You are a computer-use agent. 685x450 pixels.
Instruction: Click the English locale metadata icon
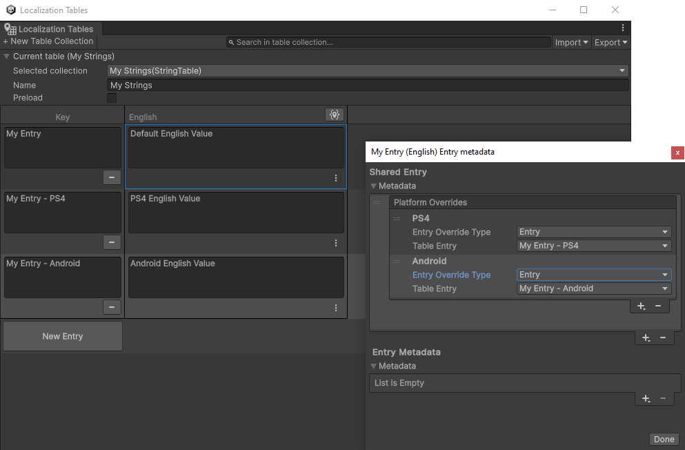(x=335, y=115)
